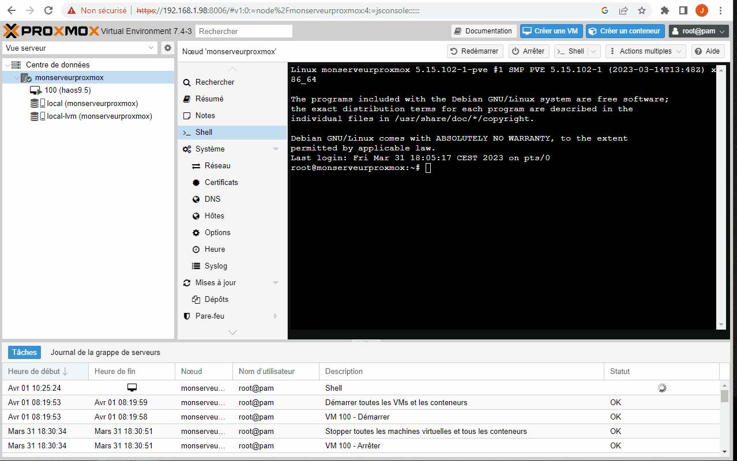The width and height of the screenshot is (737, 461).
Task: Open local-lvm storage in server tree
Action: [x=99, y=116]
